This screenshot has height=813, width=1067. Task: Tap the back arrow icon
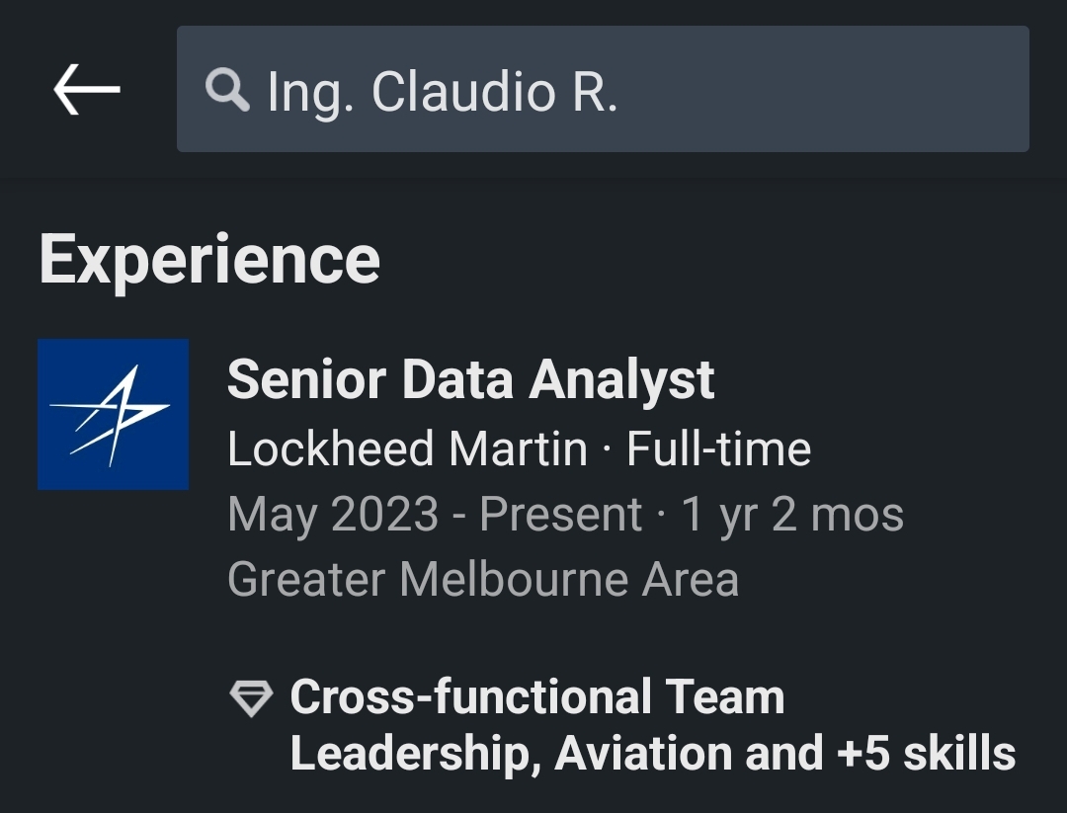pos(87,90)
